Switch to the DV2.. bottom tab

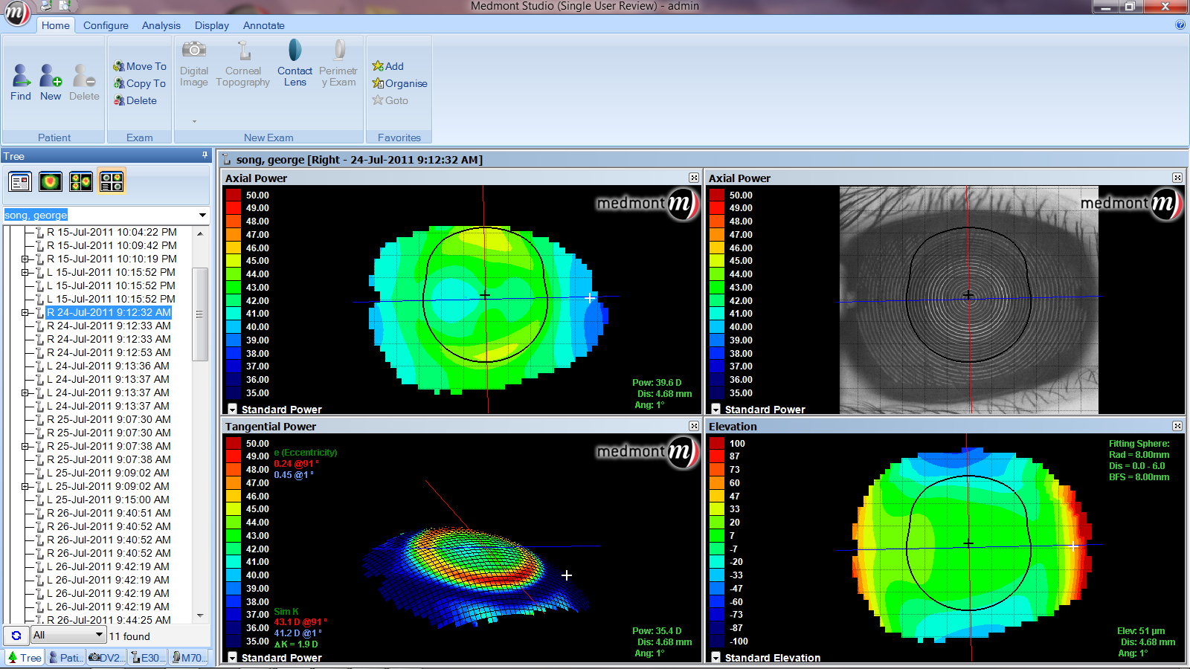pos(106,657)
